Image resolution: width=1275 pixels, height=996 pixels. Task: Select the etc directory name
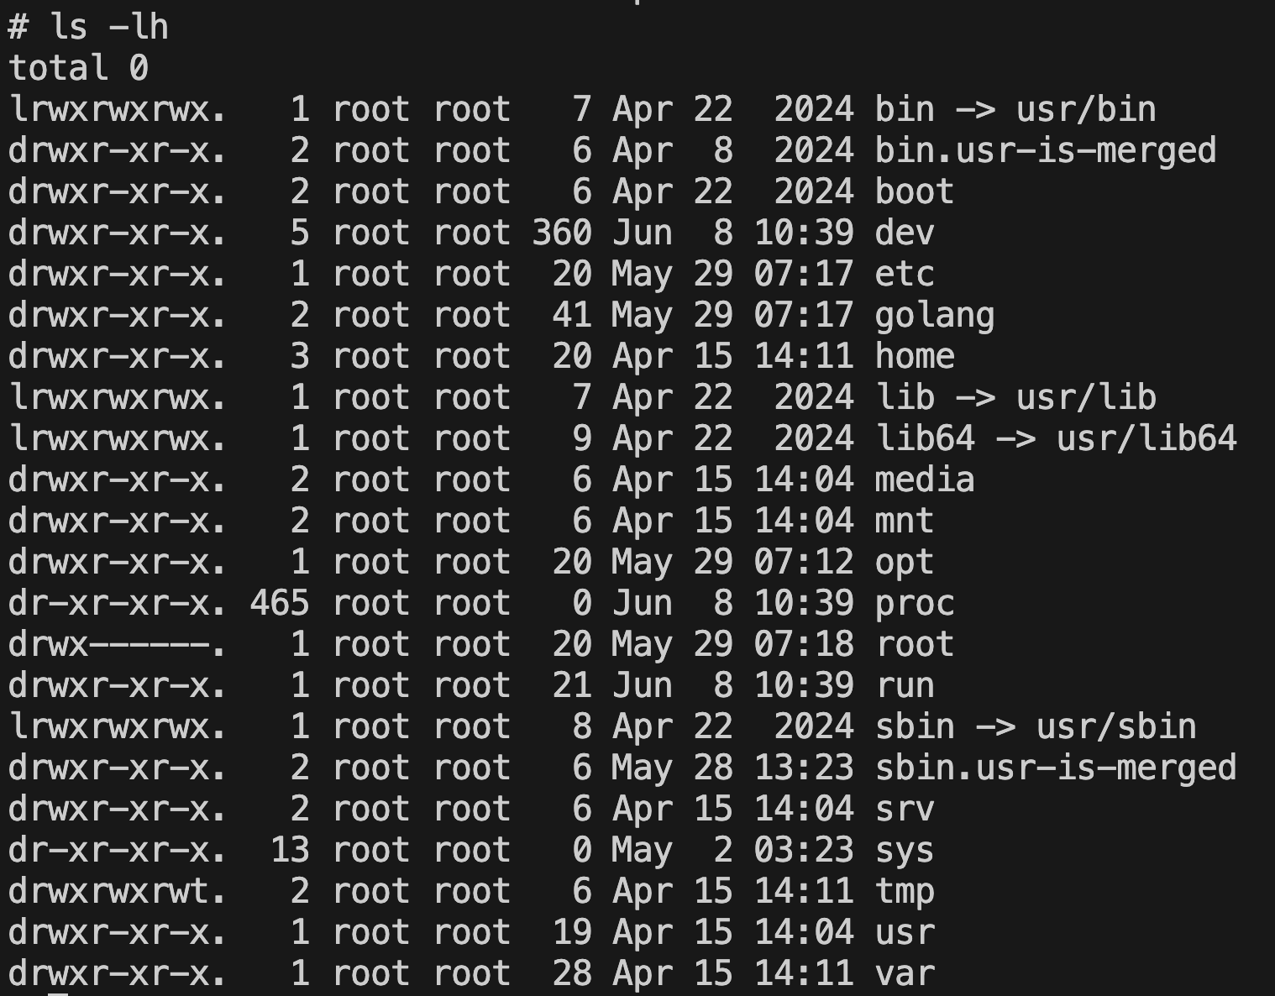(x=905, y=274)
